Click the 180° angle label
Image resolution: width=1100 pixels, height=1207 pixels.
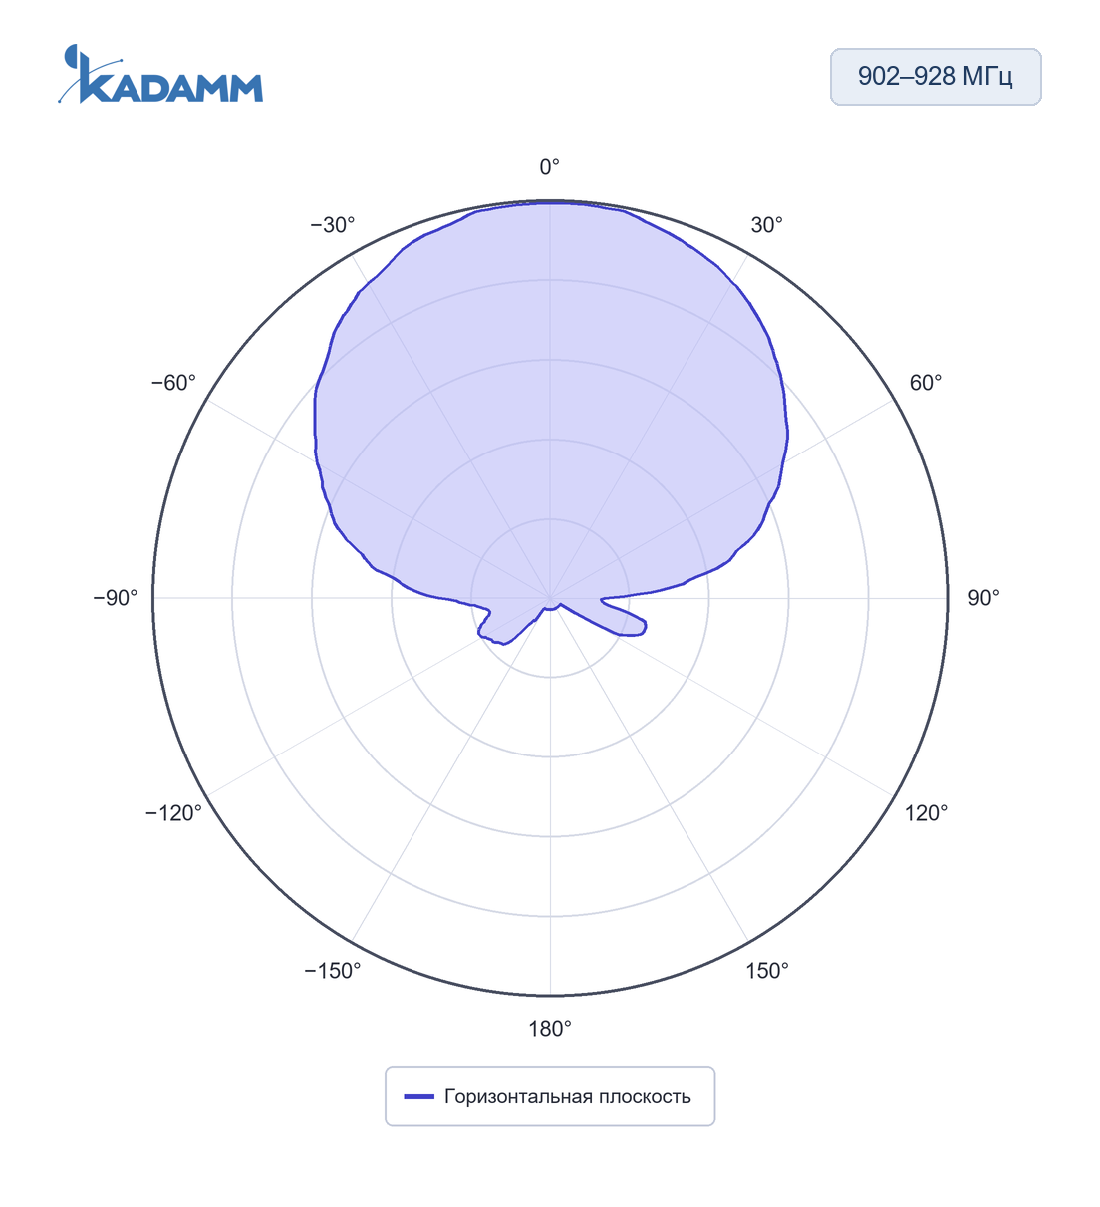(x=550, y=1029)
